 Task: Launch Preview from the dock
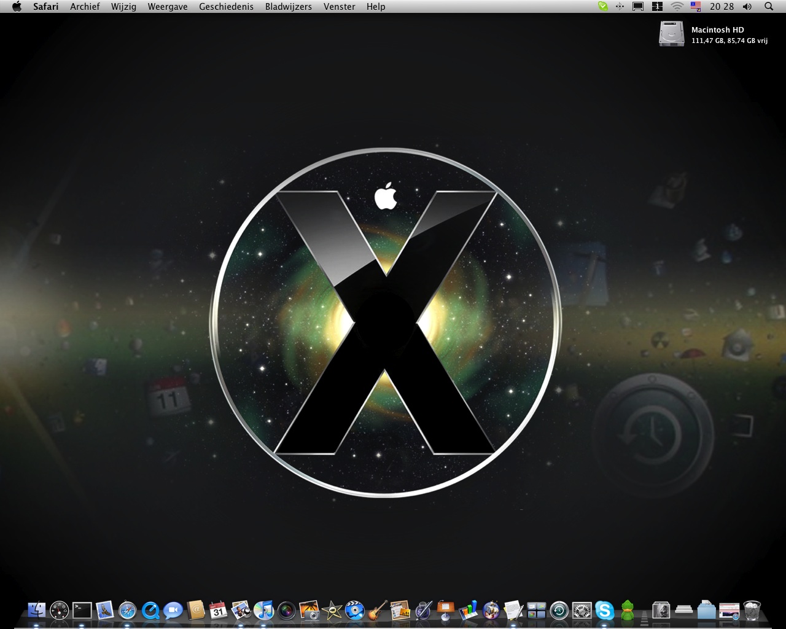coord(241,610)
